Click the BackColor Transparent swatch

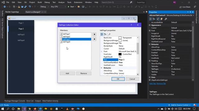click(x=120, y=38)
